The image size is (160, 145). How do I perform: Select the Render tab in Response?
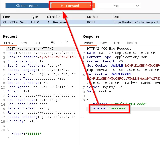coord(132,43)
